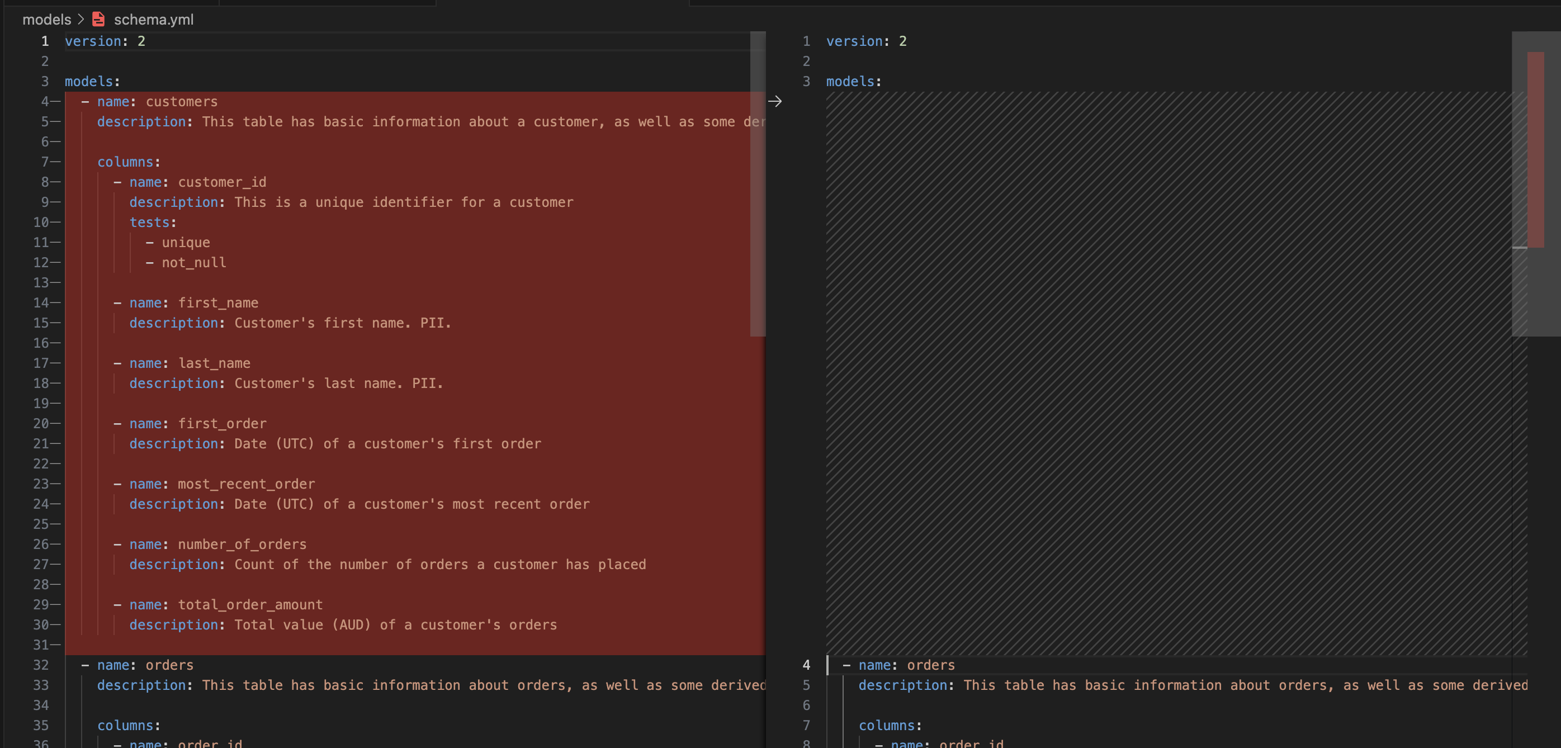Click the left editor vertical scrollbar

coord(758,184)
